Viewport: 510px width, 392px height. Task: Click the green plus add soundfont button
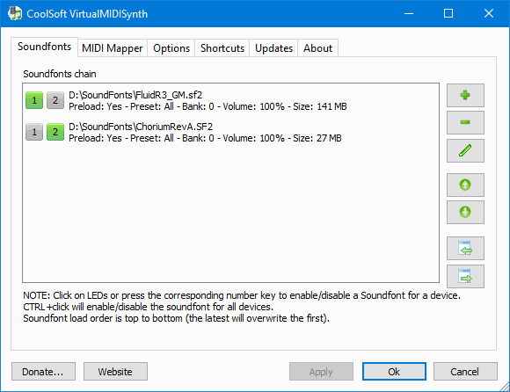[x=465, y=95]
